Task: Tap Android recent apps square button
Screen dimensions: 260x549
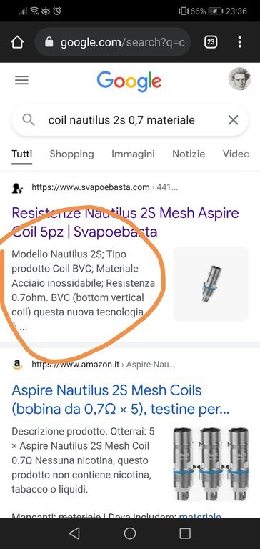Action: [x=185, y=533]
